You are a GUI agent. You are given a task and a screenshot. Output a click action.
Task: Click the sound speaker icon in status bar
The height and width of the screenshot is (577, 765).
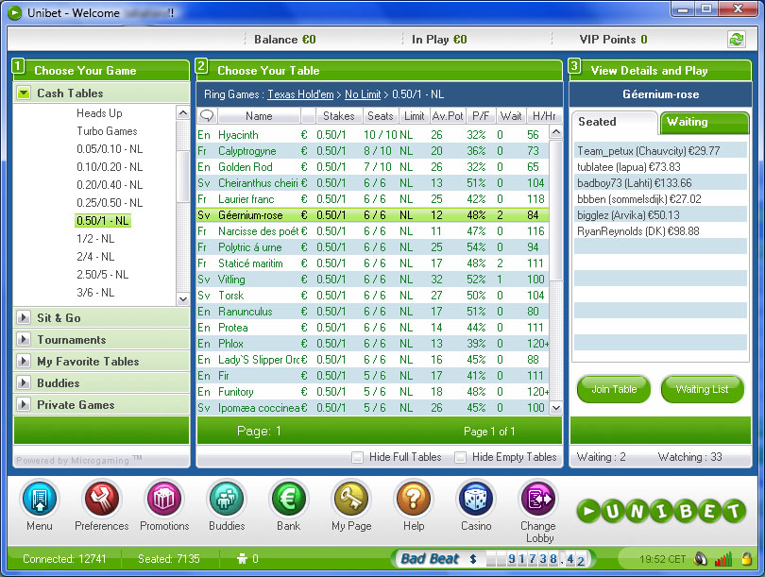pyautogui.click(x=701, y=559)
